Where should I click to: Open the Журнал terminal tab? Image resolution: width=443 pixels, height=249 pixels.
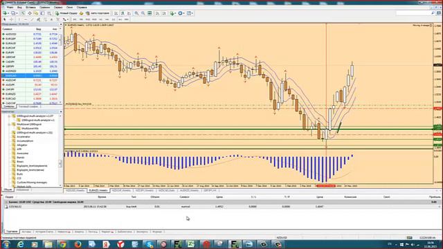coord(157,232)
